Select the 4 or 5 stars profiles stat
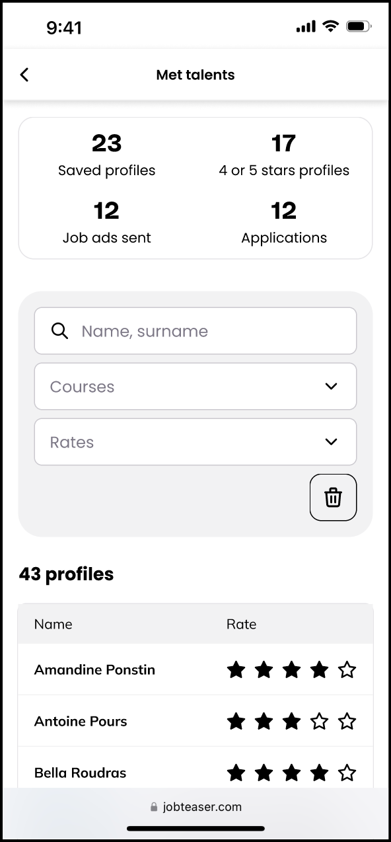 tap(284, 155)
